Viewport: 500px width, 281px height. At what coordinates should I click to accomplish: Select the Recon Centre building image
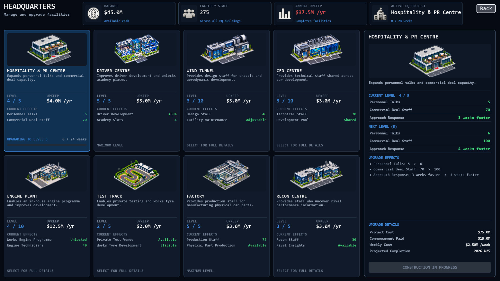(316, 175)
